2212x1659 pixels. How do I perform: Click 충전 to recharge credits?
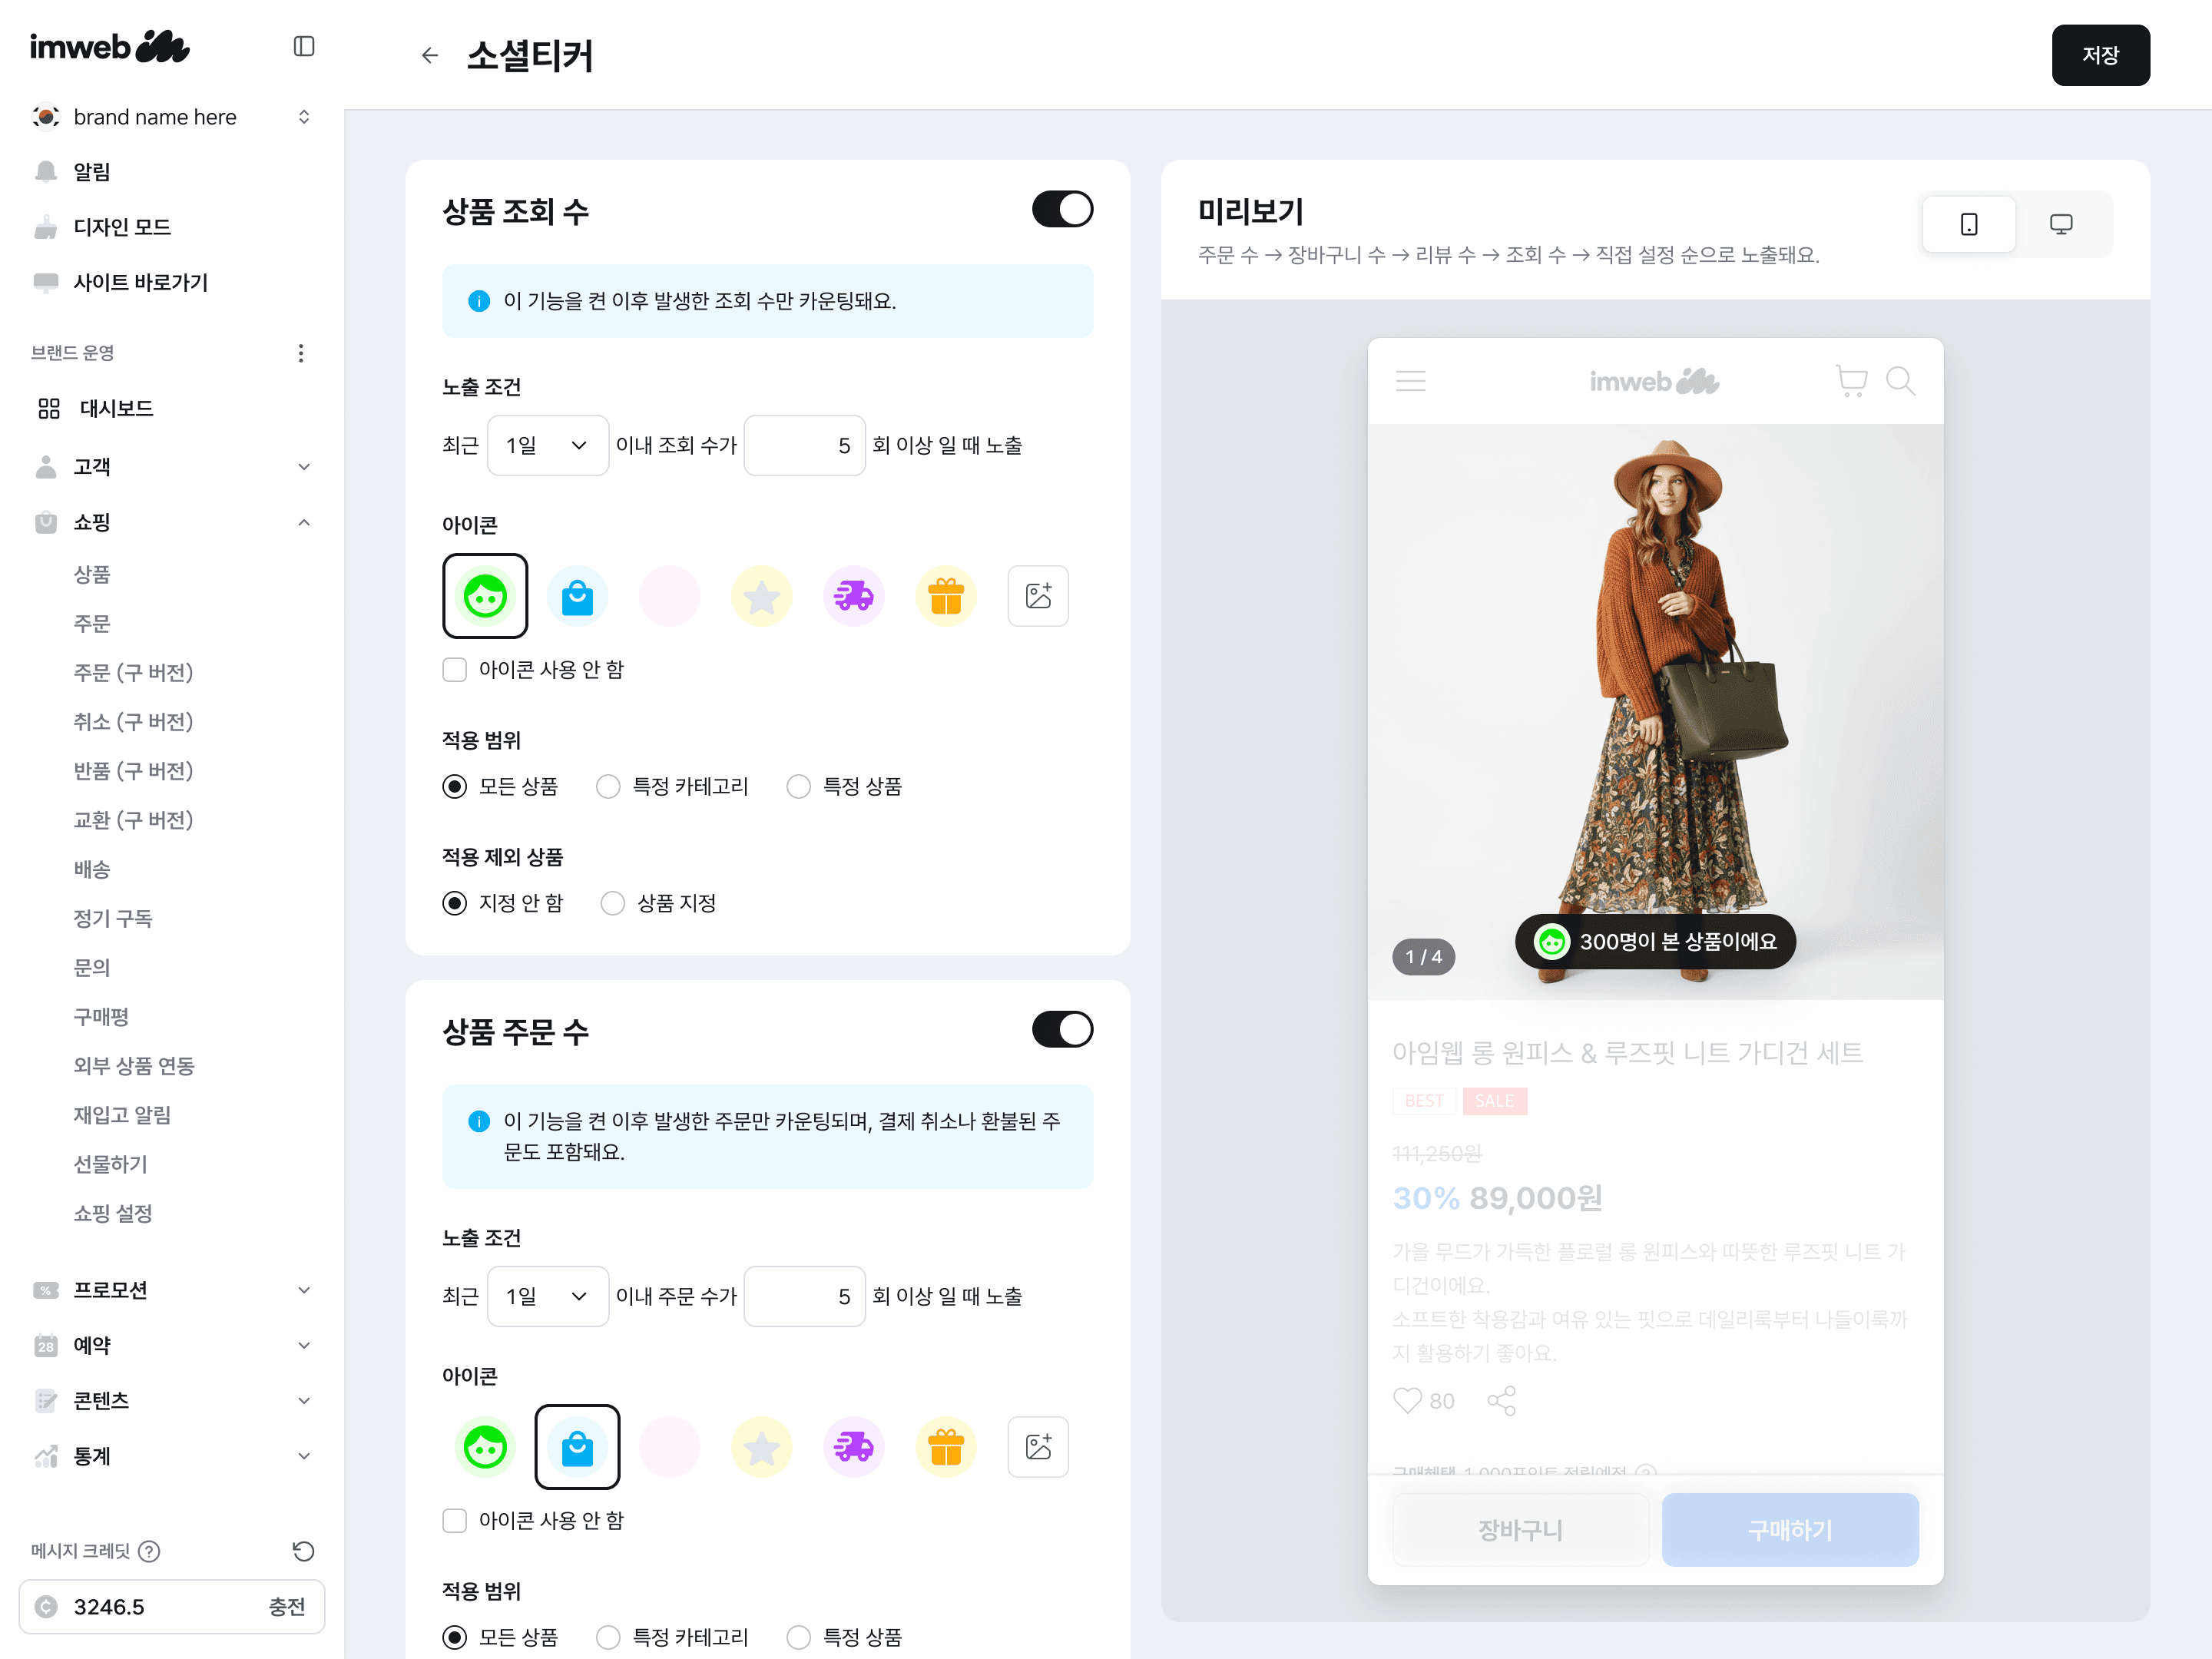coord(286,1607)
